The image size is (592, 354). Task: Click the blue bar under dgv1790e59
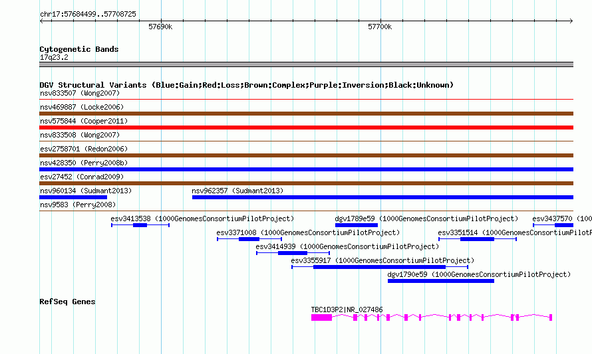(x=441, y=281)
